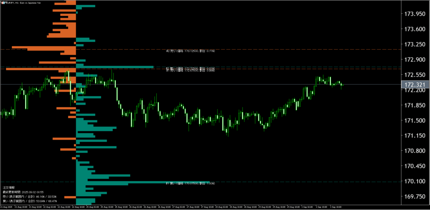
Task: Select the #1 buy line label at 170.07500
Action: tap(190, 184)
